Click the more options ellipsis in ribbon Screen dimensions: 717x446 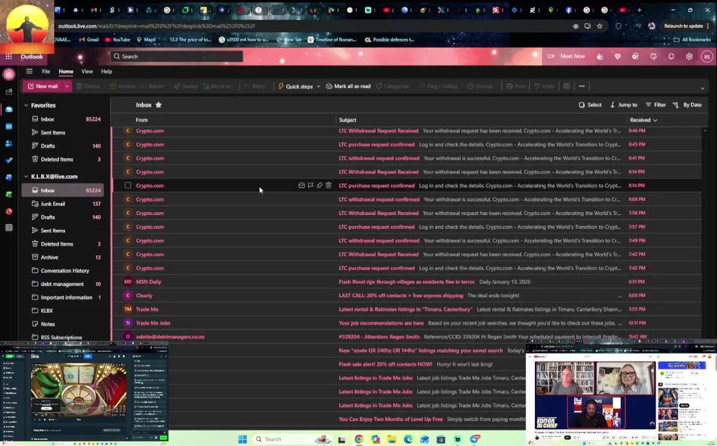tap(582, 86)
